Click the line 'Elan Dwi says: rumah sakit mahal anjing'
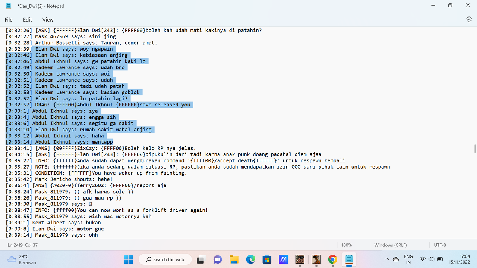The width and height of the screenshot is (477, 268). pos(78,130)
